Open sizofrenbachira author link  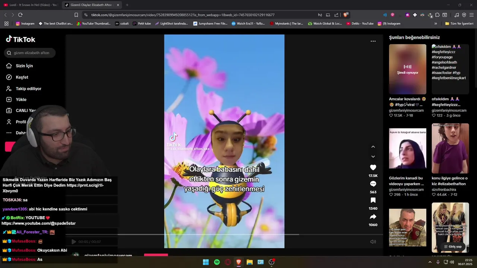(x=444, y=189)
